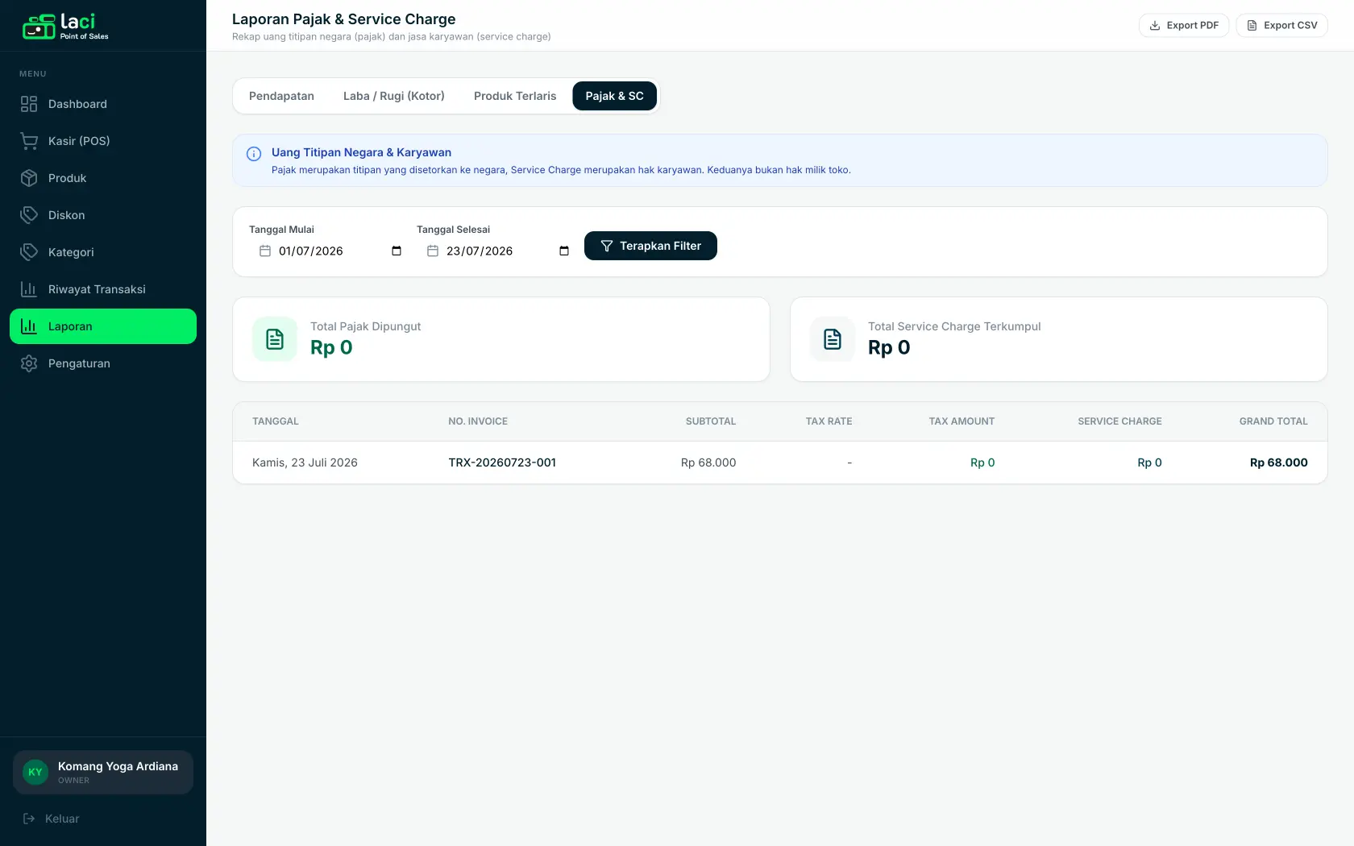This screenshot has width=1354, height=846.
Task: Click the Kategori tag icon
Action: (x=29, y=252)
